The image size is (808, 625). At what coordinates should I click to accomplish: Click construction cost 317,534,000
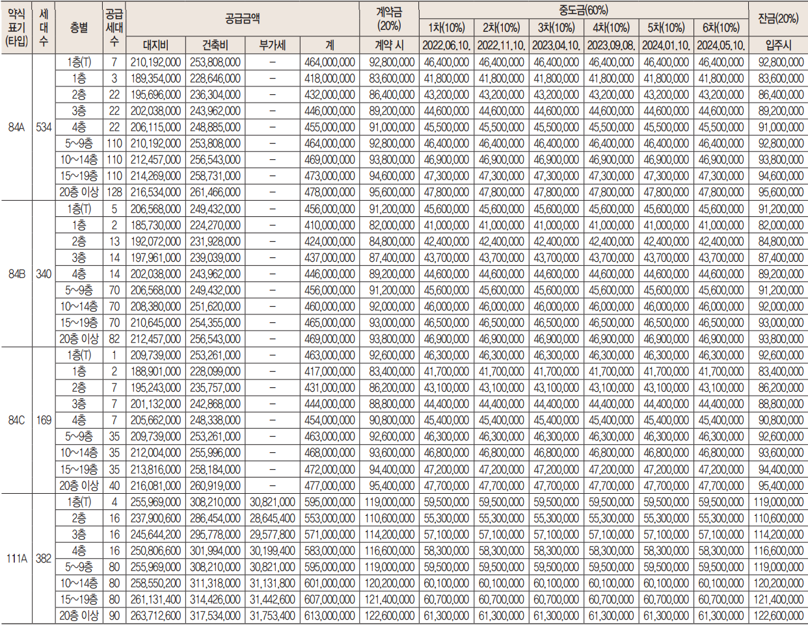[x=215, y=615]
